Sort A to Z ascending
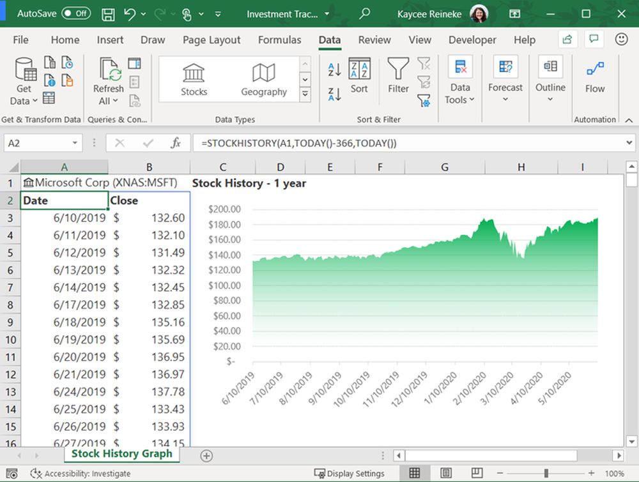The width and height of the screenshot is (639, 482). tap(334, 69)
